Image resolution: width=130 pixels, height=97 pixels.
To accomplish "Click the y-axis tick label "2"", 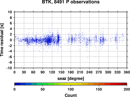I will 11,34.
